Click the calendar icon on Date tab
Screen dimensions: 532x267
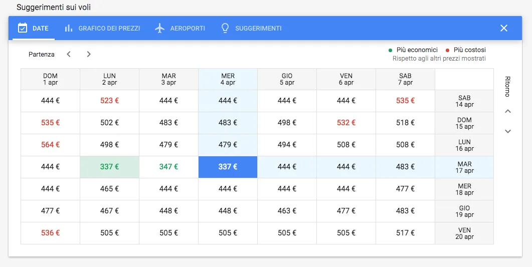pos(22,28)
